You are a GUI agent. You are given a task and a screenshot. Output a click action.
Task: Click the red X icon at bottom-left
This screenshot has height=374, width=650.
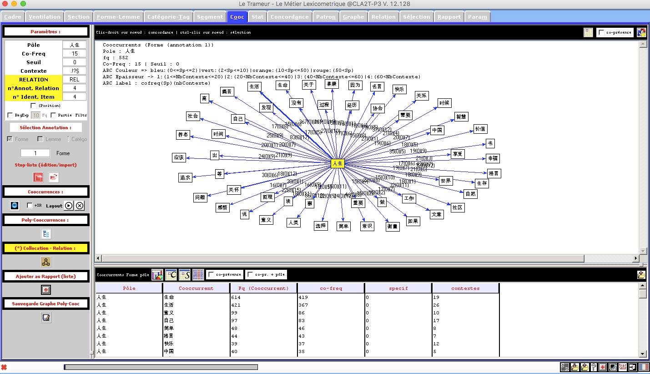click(4, 367)
